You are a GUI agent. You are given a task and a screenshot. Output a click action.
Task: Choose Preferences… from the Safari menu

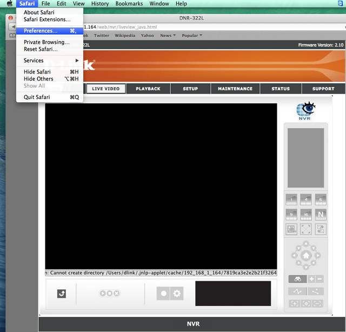point(50,31)
